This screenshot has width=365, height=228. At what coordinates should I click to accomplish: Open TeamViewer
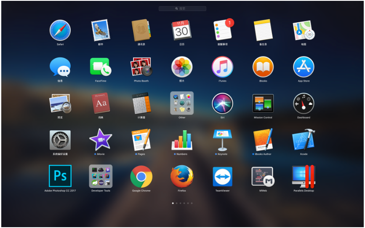coord(222,177)
